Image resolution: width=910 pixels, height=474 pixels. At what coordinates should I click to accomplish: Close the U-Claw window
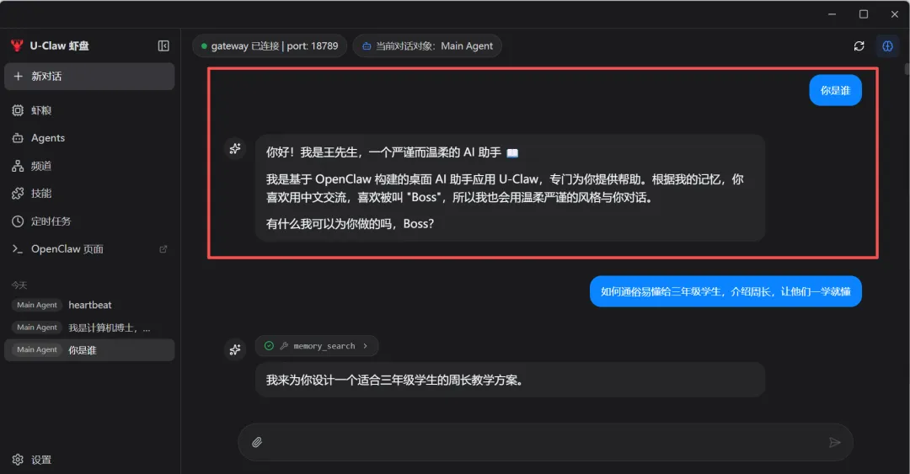tap(894, 14)
